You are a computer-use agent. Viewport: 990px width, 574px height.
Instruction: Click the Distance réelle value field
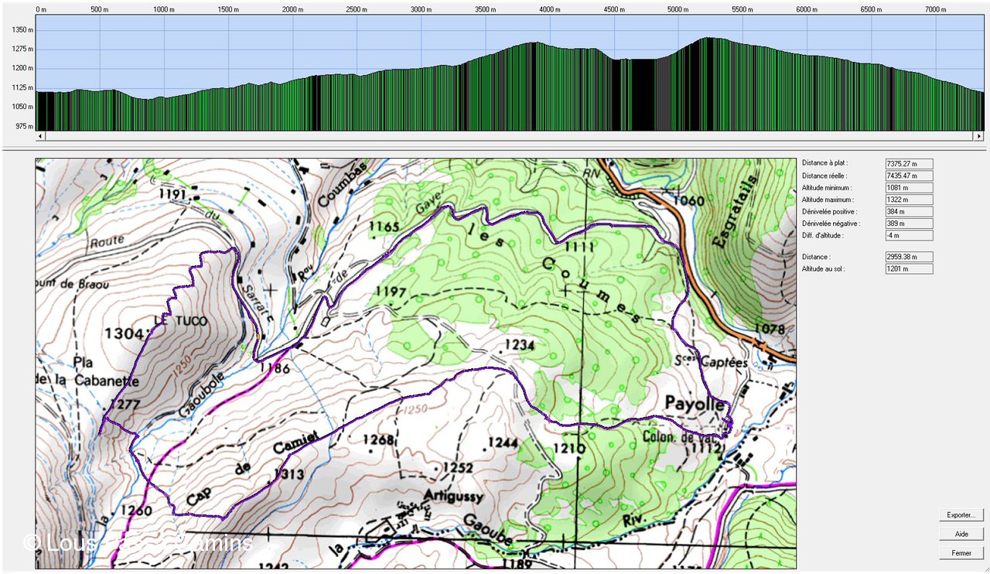tap(909, 176)
